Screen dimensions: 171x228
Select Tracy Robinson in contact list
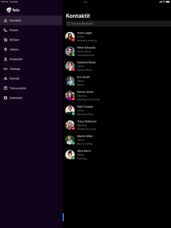pos(118,125)
